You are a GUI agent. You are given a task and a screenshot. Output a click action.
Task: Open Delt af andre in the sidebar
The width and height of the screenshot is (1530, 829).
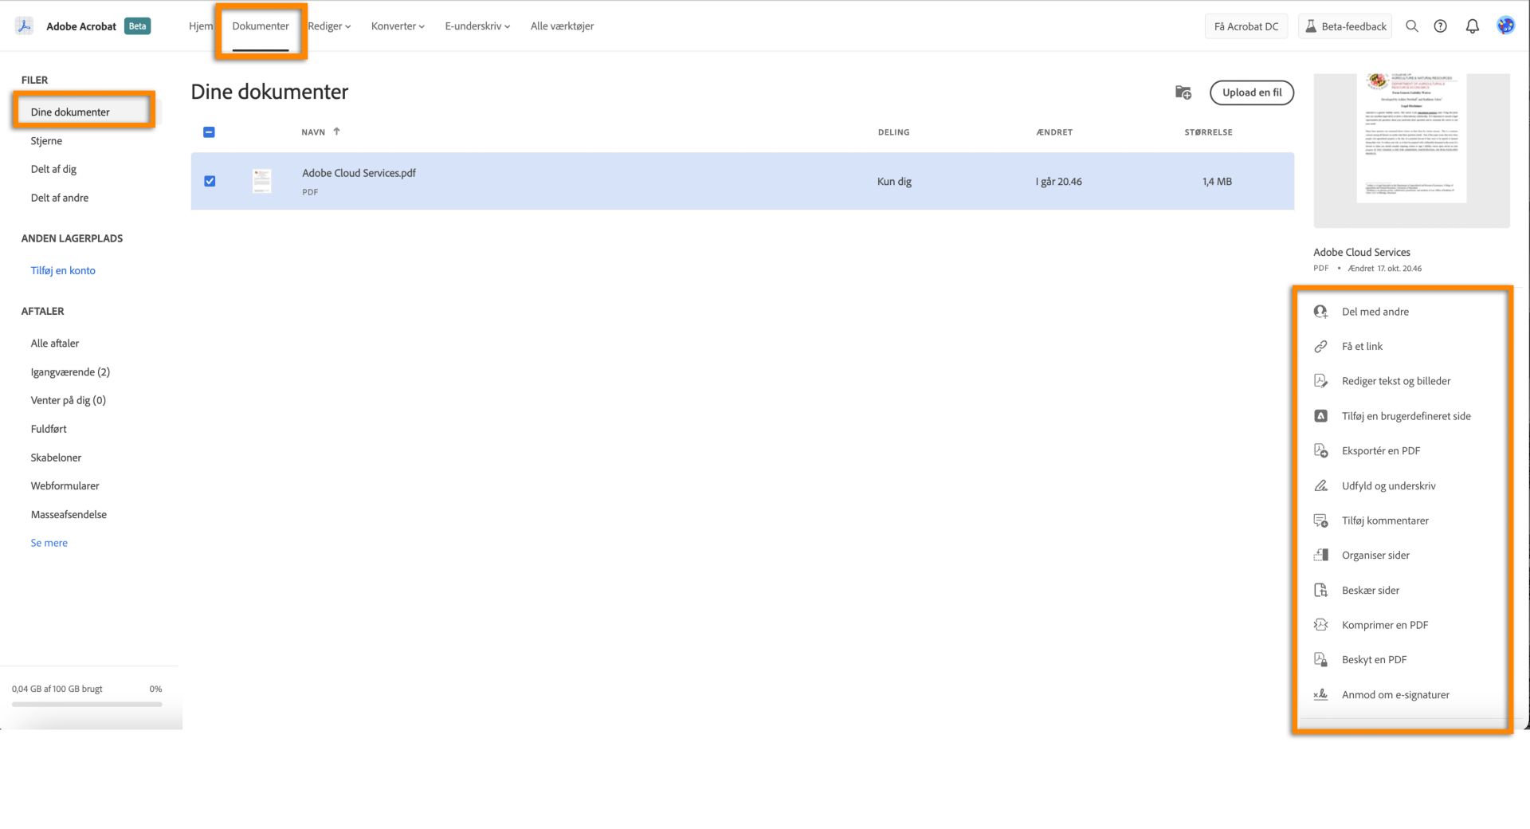pyautogui.click(x=60, y=198)
